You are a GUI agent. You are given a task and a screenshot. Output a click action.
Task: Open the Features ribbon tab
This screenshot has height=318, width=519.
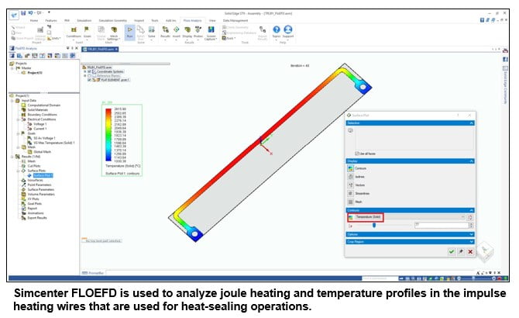pos(51,20)
